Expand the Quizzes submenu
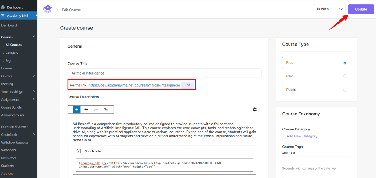The height and width of the screenshot is (178, 376). pos(33,76)
